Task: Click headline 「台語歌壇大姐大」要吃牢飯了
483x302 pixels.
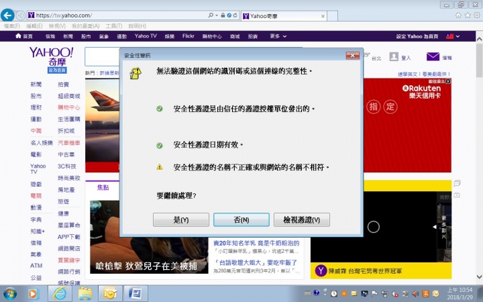Action: click(x=255, y=262)
